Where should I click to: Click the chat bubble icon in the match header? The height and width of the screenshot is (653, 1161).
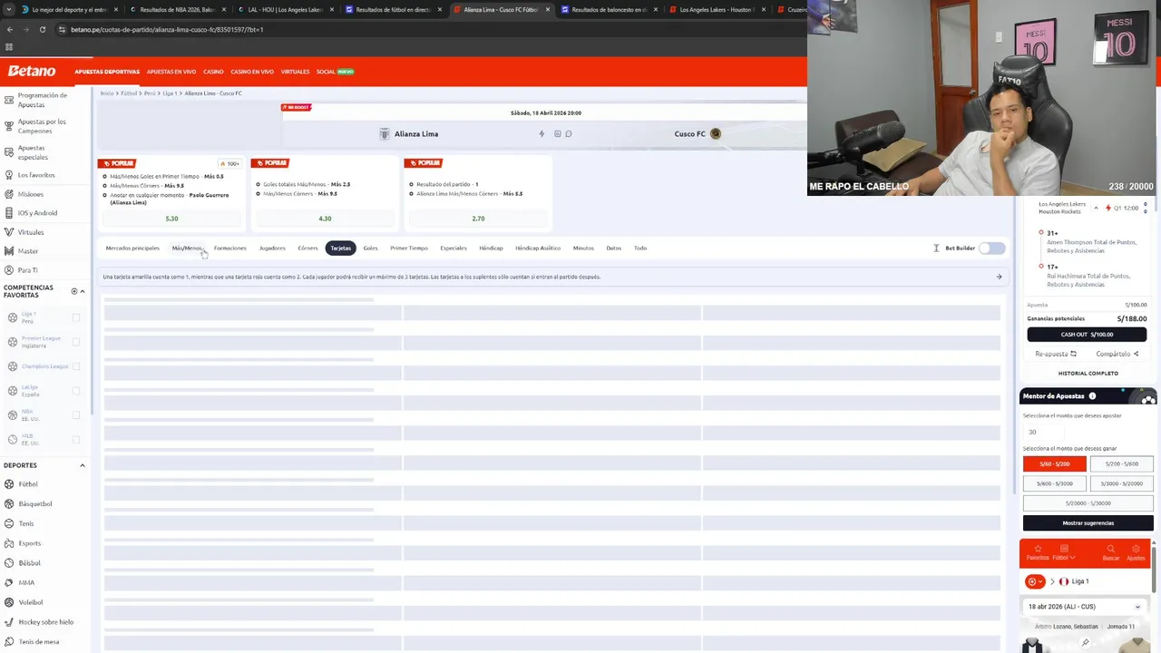[569, 133]
